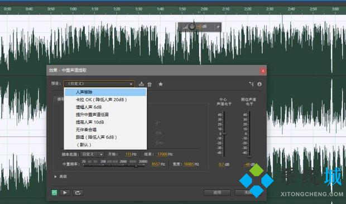The height and width of the screenshot is (204, 346).
Task: Click the save preset icon
Action: [141, 84]
